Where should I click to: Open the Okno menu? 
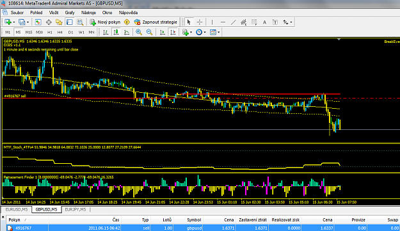tap(107, 13)
